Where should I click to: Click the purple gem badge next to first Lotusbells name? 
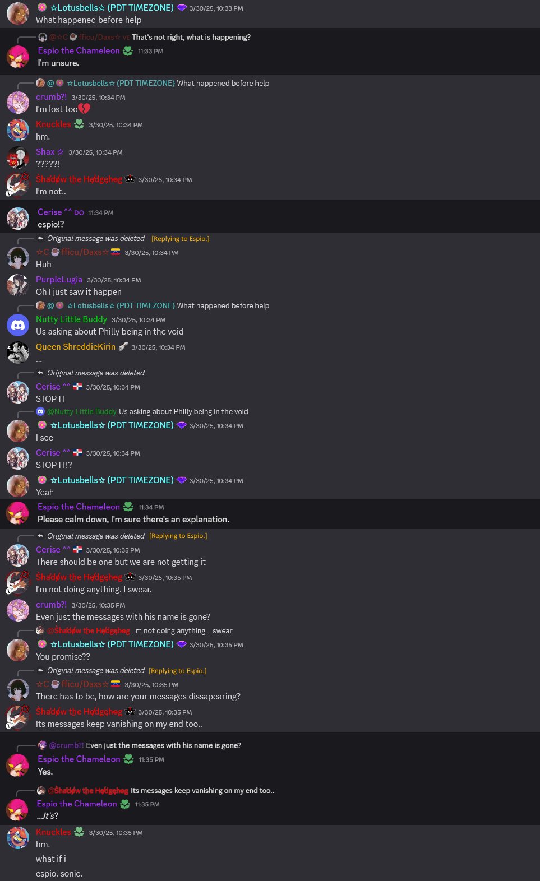[182, 8]
